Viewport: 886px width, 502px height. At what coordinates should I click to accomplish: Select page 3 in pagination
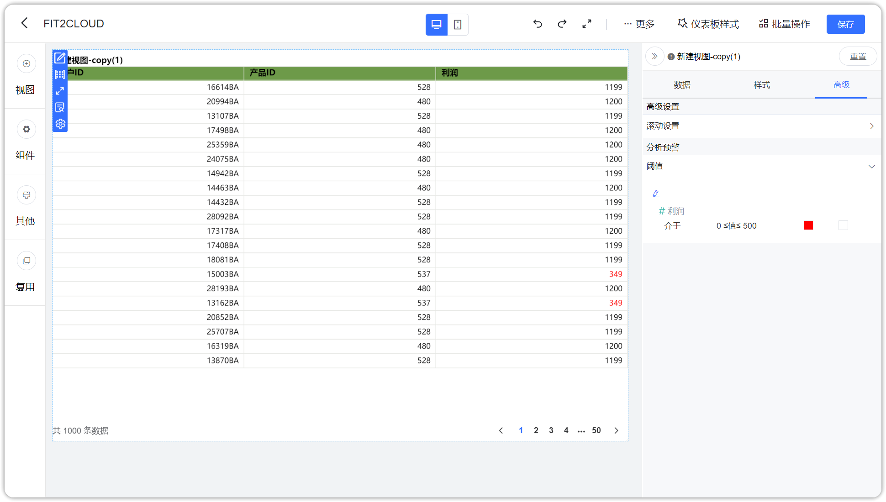coord(551,430)
